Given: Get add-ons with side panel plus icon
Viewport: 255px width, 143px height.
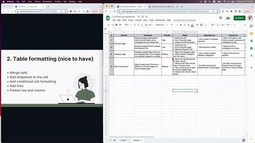Looking at the screenshot, I should coord(251,68).
